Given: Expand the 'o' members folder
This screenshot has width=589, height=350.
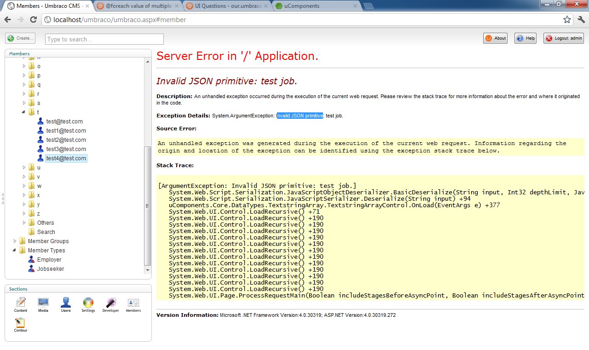Looking at the screenshot, I should pos(24,66).
